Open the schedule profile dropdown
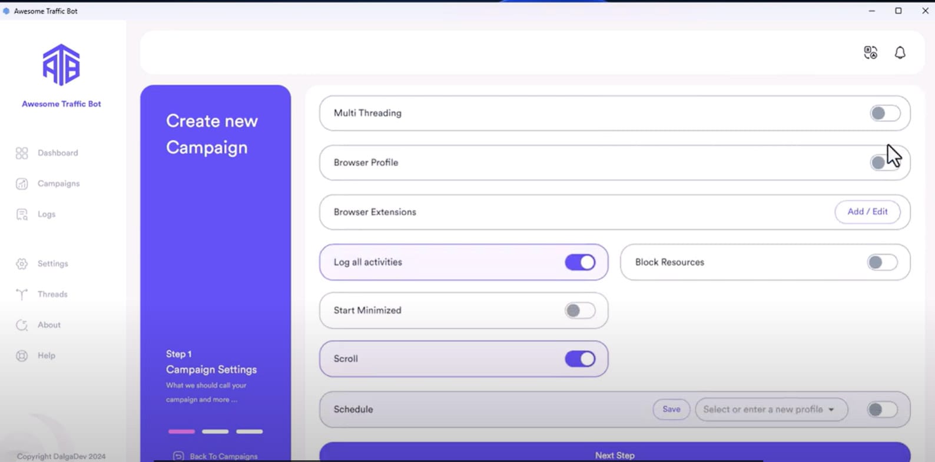The height and width of the screenshot is (462, 935). (x=771, y=410)
